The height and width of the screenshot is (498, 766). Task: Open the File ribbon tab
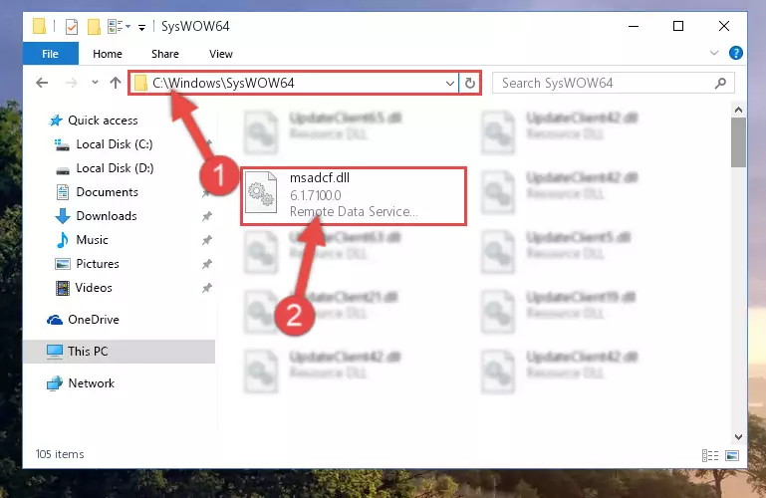[x=51, y=54]
